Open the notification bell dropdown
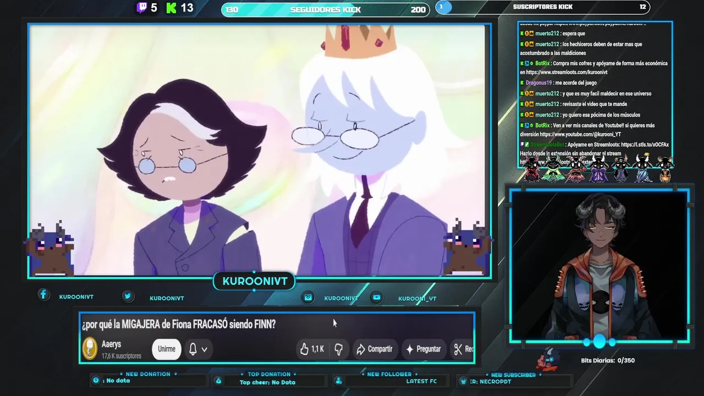 click(x=198, y=349)
